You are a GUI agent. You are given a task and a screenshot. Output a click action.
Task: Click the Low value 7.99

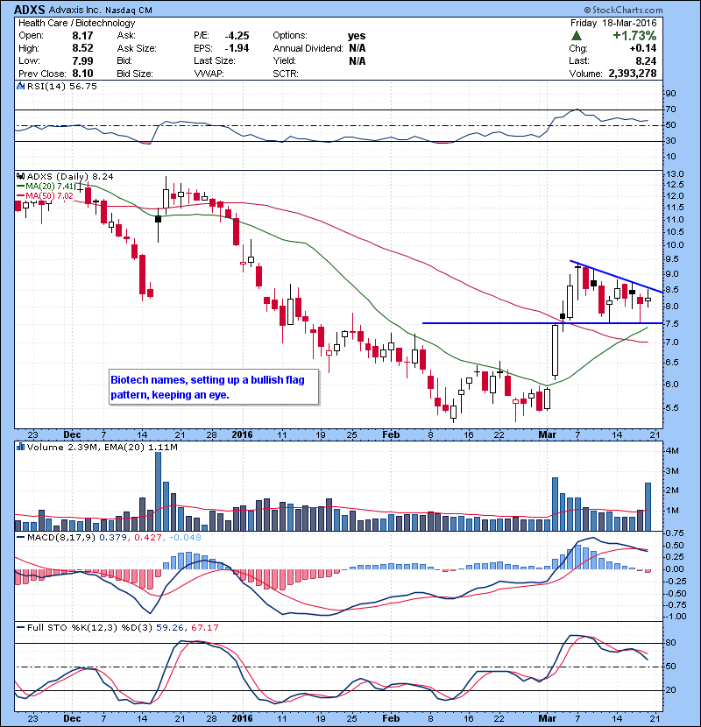click(82, 60)
